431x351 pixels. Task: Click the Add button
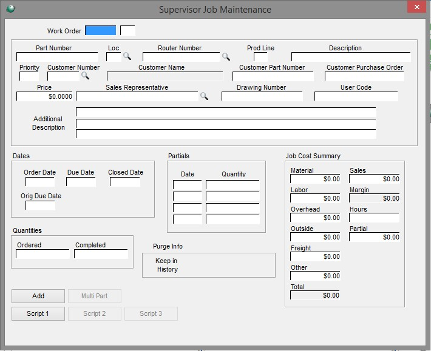[x=38, y=296]
